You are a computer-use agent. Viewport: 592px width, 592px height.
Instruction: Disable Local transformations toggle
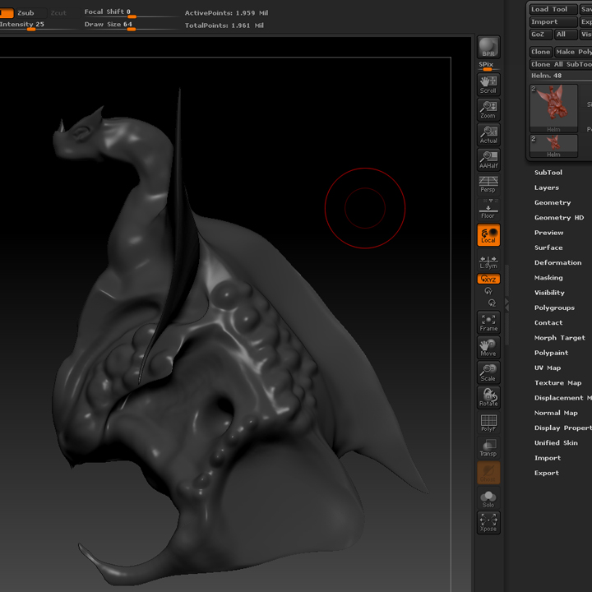(488, 236)
